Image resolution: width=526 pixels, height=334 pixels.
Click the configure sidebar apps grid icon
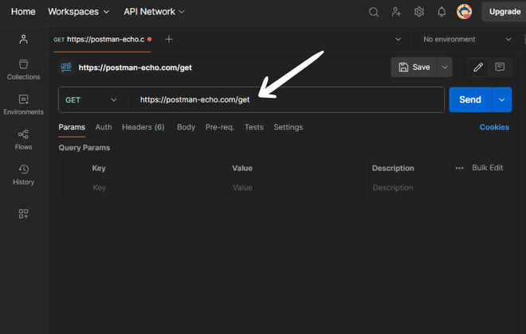pos(23,213)
